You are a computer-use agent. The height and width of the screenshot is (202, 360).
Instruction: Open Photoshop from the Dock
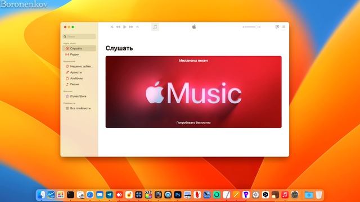pos(178,195)
